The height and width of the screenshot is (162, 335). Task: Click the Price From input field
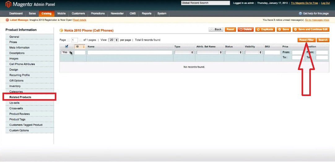click(x=298, y=53)
